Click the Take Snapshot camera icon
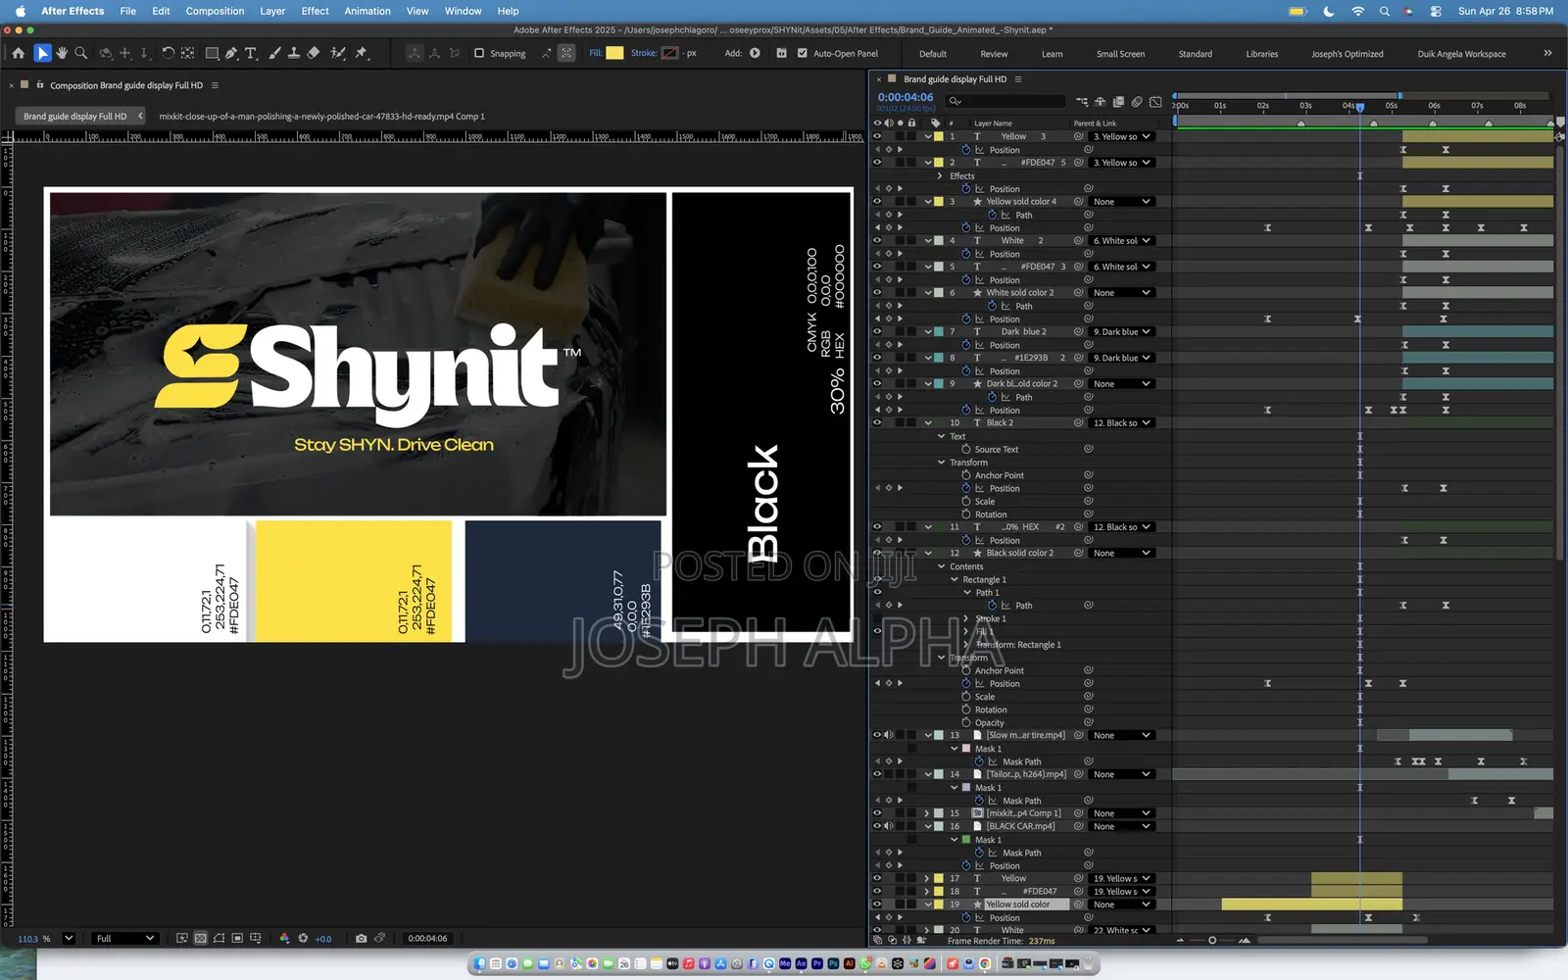Screen dimensions: 1568x980 tap(361, 938)
